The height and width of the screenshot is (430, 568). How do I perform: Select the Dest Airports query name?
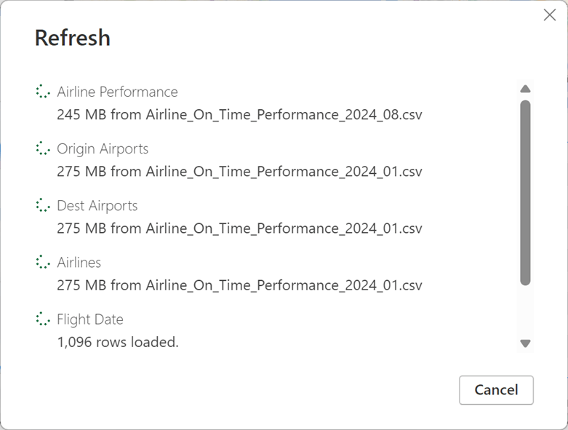97,205
